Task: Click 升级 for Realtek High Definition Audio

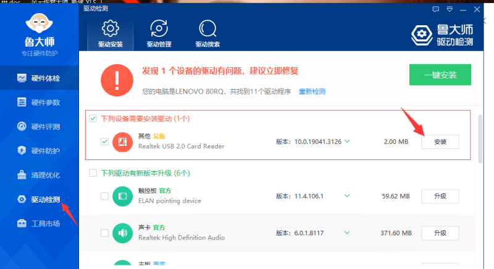Action: click(440, 233)
